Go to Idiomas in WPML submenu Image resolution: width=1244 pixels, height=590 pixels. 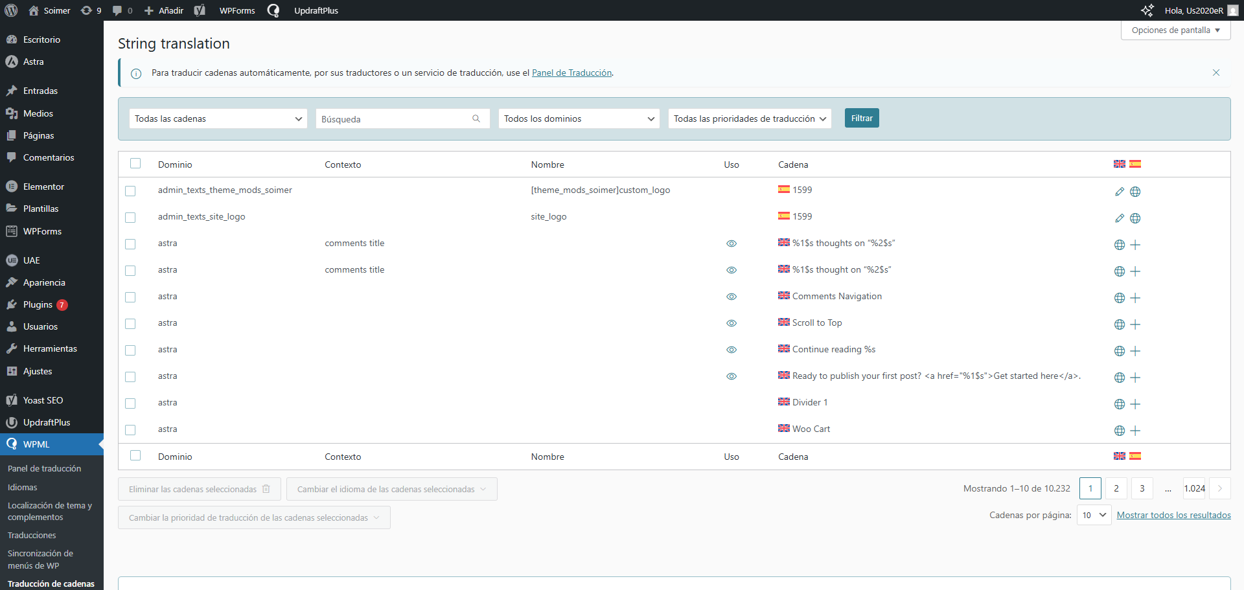click(23, 487)
